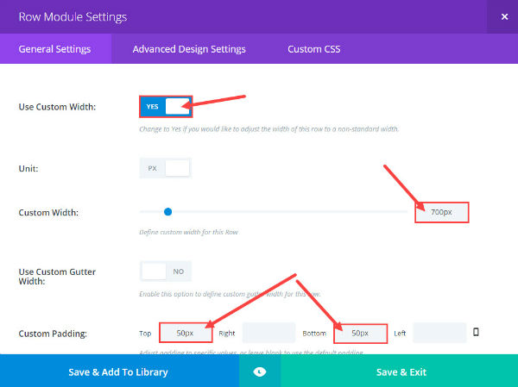
Task: Click the Use Custom Gutter Width label
Action: [57, 277]
